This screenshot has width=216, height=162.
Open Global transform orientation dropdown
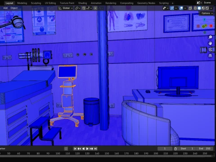66,8
